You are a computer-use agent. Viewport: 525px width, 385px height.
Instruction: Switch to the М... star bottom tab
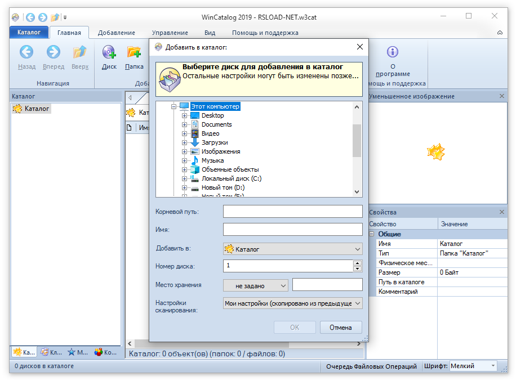[78, 352]
